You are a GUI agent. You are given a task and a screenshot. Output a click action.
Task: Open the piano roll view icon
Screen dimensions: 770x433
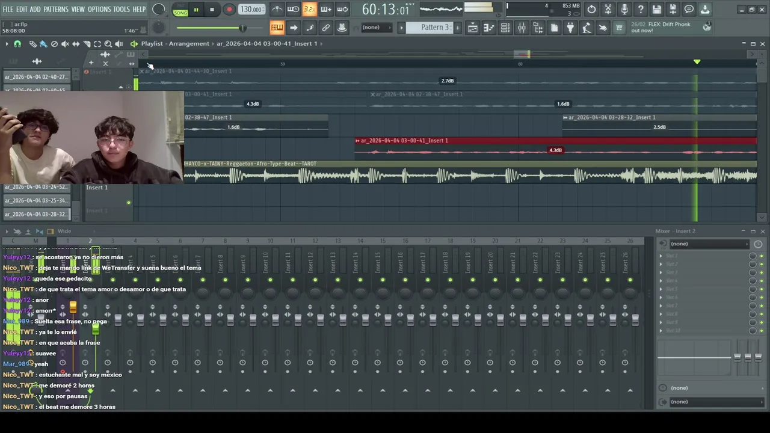pos(489,28)
